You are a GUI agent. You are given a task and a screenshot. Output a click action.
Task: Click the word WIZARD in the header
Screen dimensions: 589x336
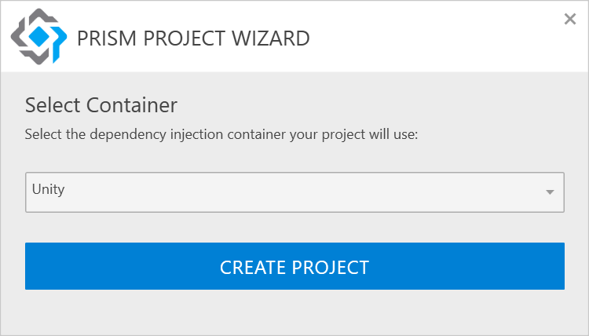click(x=270, y=38)
